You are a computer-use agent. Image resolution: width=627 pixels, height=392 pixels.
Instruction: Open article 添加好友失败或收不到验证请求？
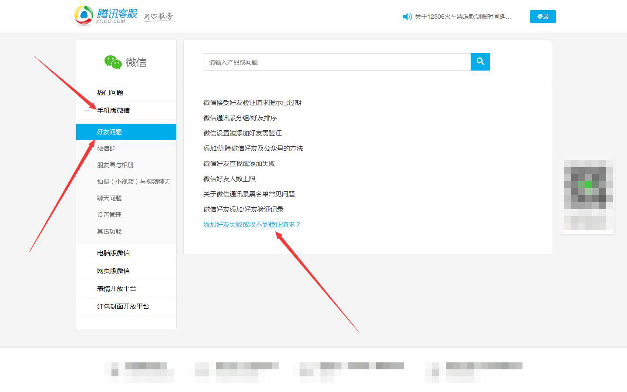click(252, 225)
